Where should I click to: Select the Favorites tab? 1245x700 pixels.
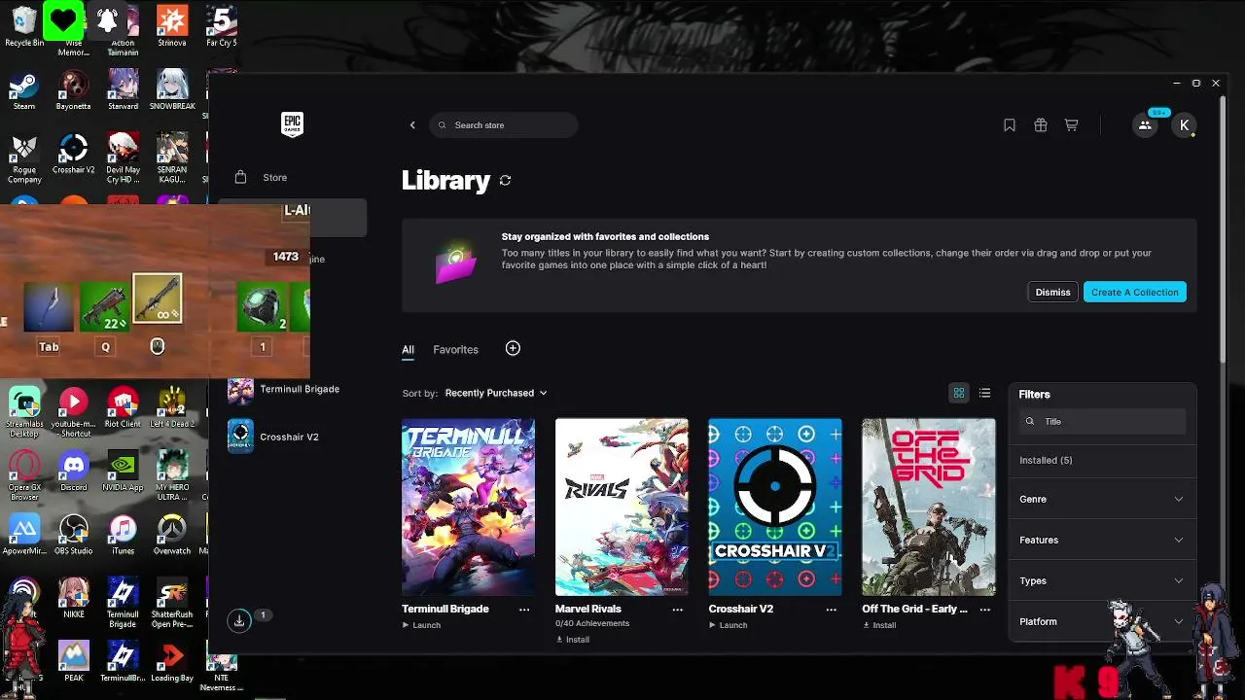[455, 350]
